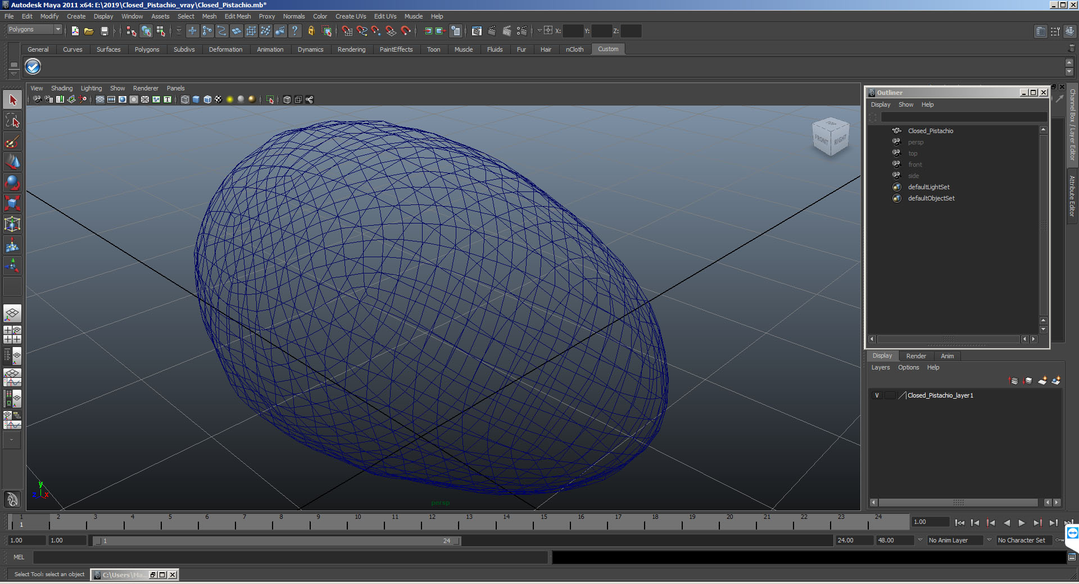This screenshot has height=584, width=1079.
Task: Click the MEL command input field
Action: [291, 557]
